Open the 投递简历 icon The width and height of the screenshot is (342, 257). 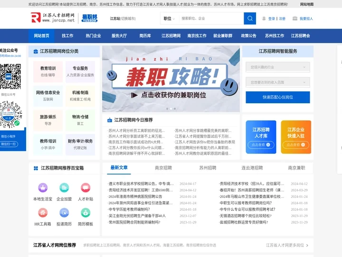coord(64,212)
